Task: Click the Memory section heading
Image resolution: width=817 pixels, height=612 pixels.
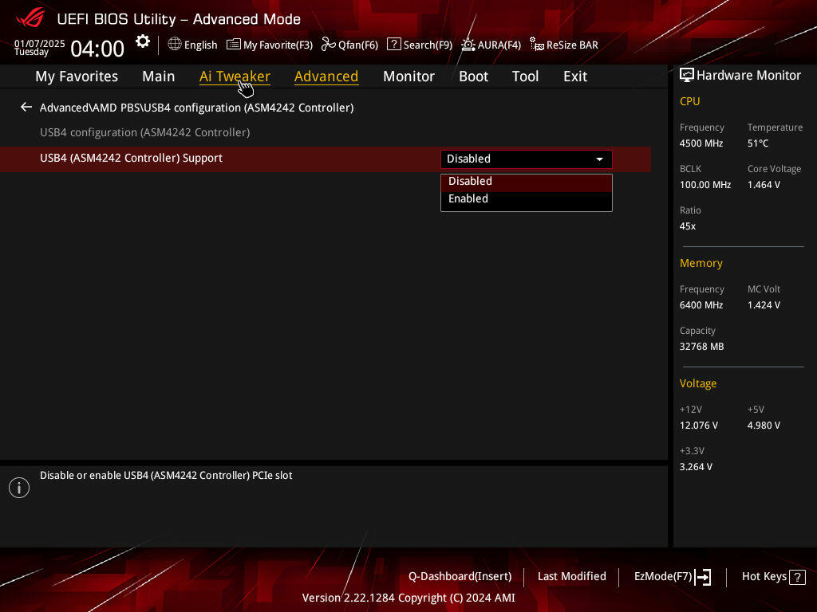Action: [701, 263]
